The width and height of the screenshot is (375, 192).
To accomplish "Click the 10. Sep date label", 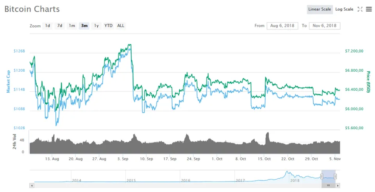I will 146,159.
